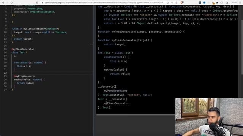Click 'constructor(a) {' in the JS output
Screen dimensions: 243x136
click(x=117, y=57)
